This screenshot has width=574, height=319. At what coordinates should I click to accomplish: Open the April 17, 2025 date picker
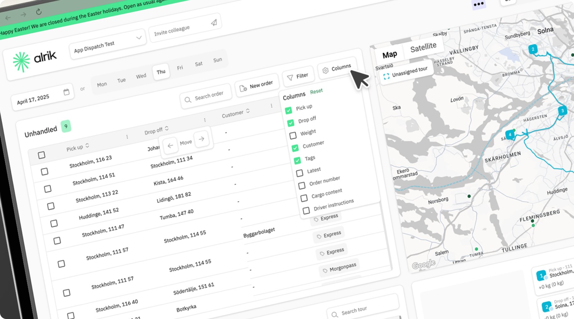click(x=43, y=97)
